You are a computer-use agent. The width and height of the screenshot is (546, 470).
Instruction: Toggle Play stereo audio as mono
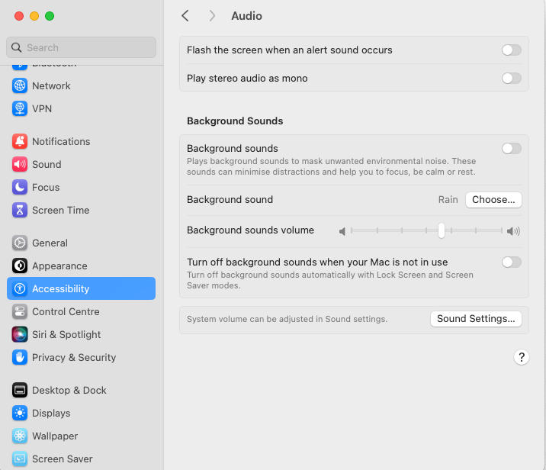[511, 79]
